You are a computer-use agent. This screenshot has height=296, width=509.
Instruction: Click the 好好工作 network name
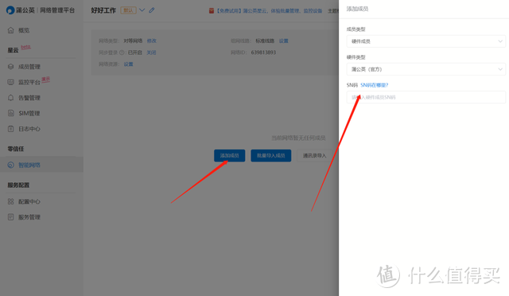(103, 10)
